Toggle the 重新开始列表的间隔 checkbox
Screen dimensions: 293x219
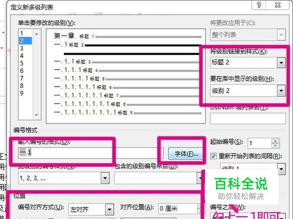(x=213, y=156)
